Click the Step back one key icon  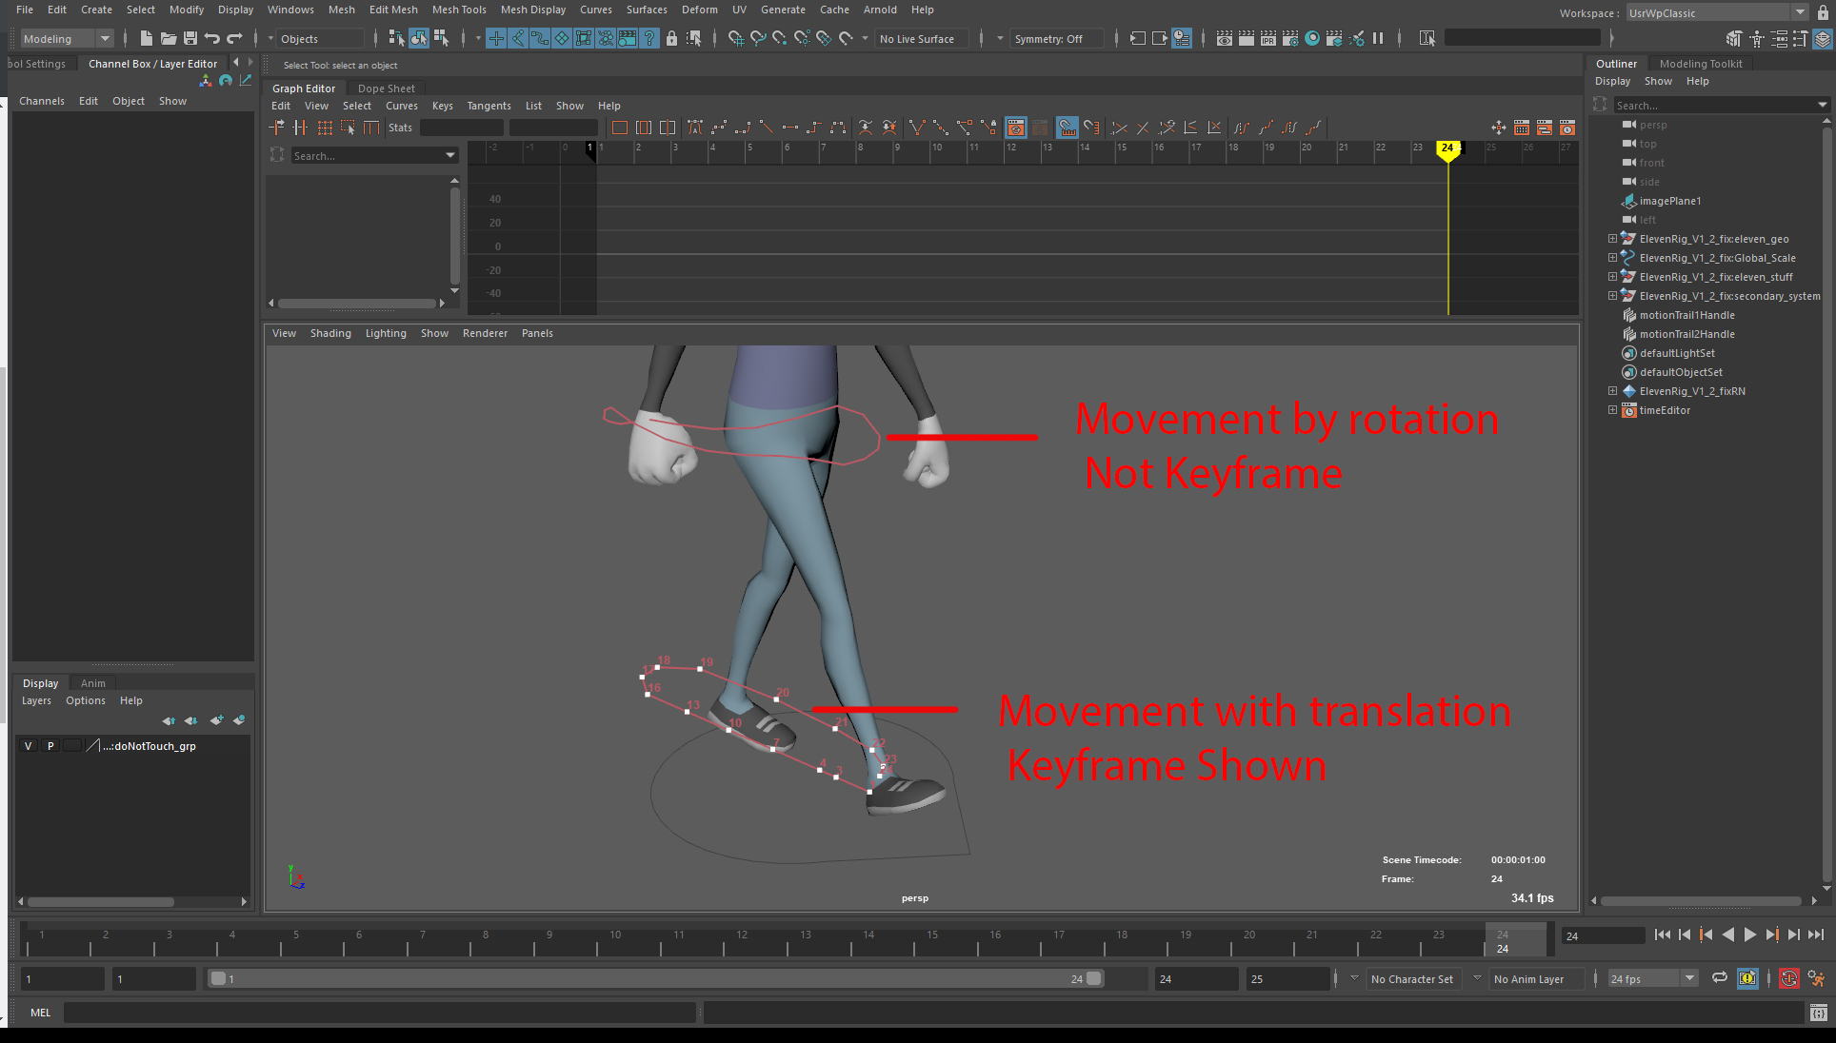(1706, 935)
